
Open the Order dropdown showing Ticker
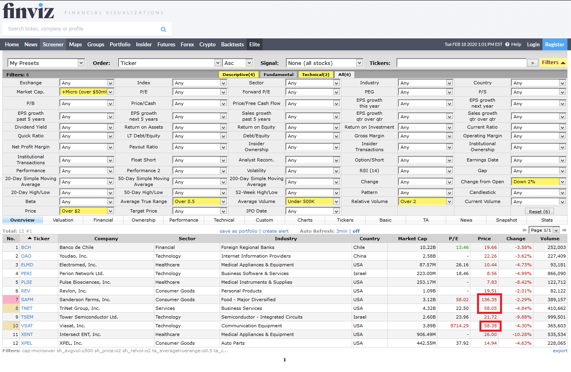pyautogui.click(x=169, y=63)
